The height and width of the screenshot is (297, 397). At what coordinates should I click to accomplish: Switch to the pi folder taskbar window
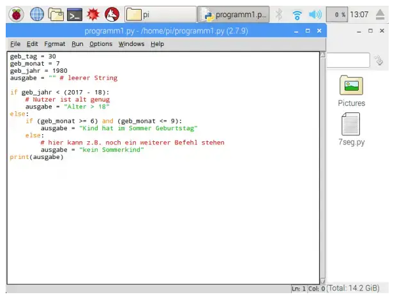(x=160, y=15)
